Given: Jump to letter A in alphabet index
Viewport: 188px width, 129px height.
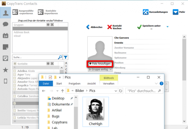Looking at the screenshot, I should 66,63.
